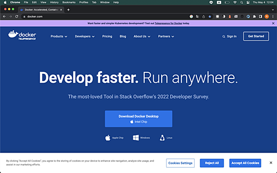277x173 pixels.
Task: Open Chrome three-dot menu
Action: tap(273, 17)
